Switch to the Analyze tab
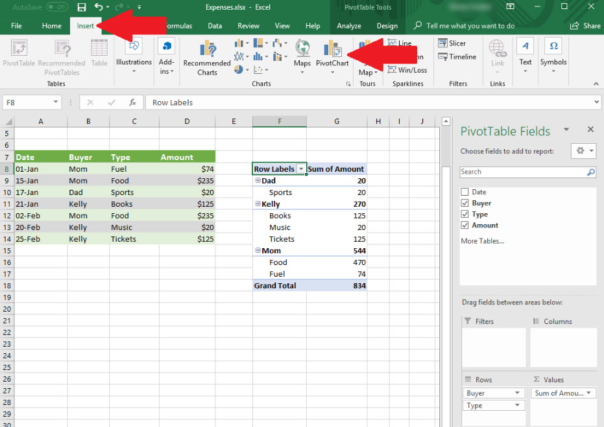This screenshot has width=604, height=427. 349,26
